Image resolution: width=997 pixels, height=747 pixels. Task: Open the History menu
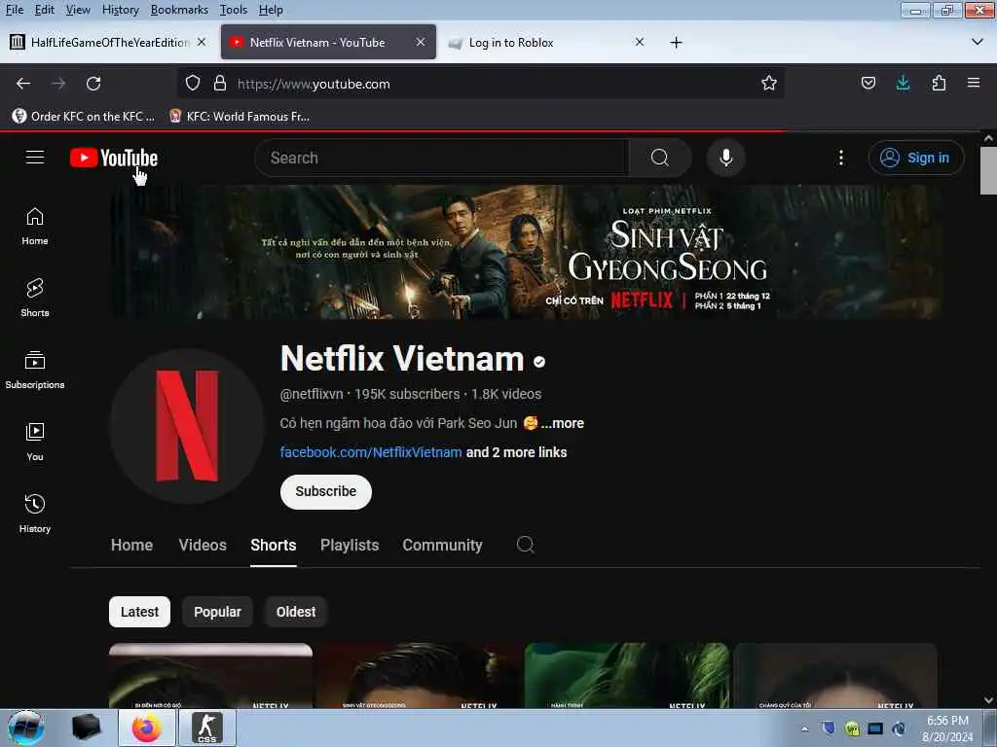(x=120, y=10)
